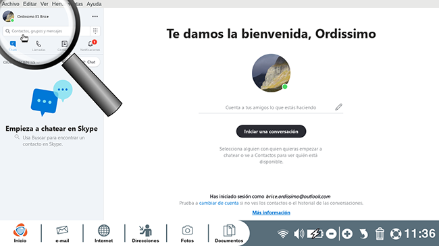439x246 pixels.
Task: Switch to the Chats tab
Action: (13, 46)
